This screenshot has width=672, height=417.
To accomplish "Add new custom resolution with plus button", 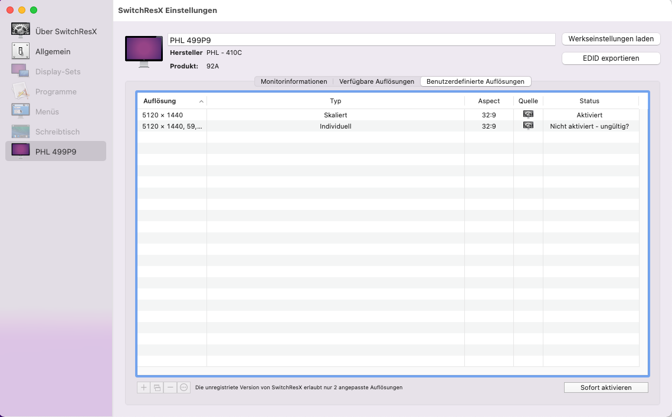I will point(143,388).
